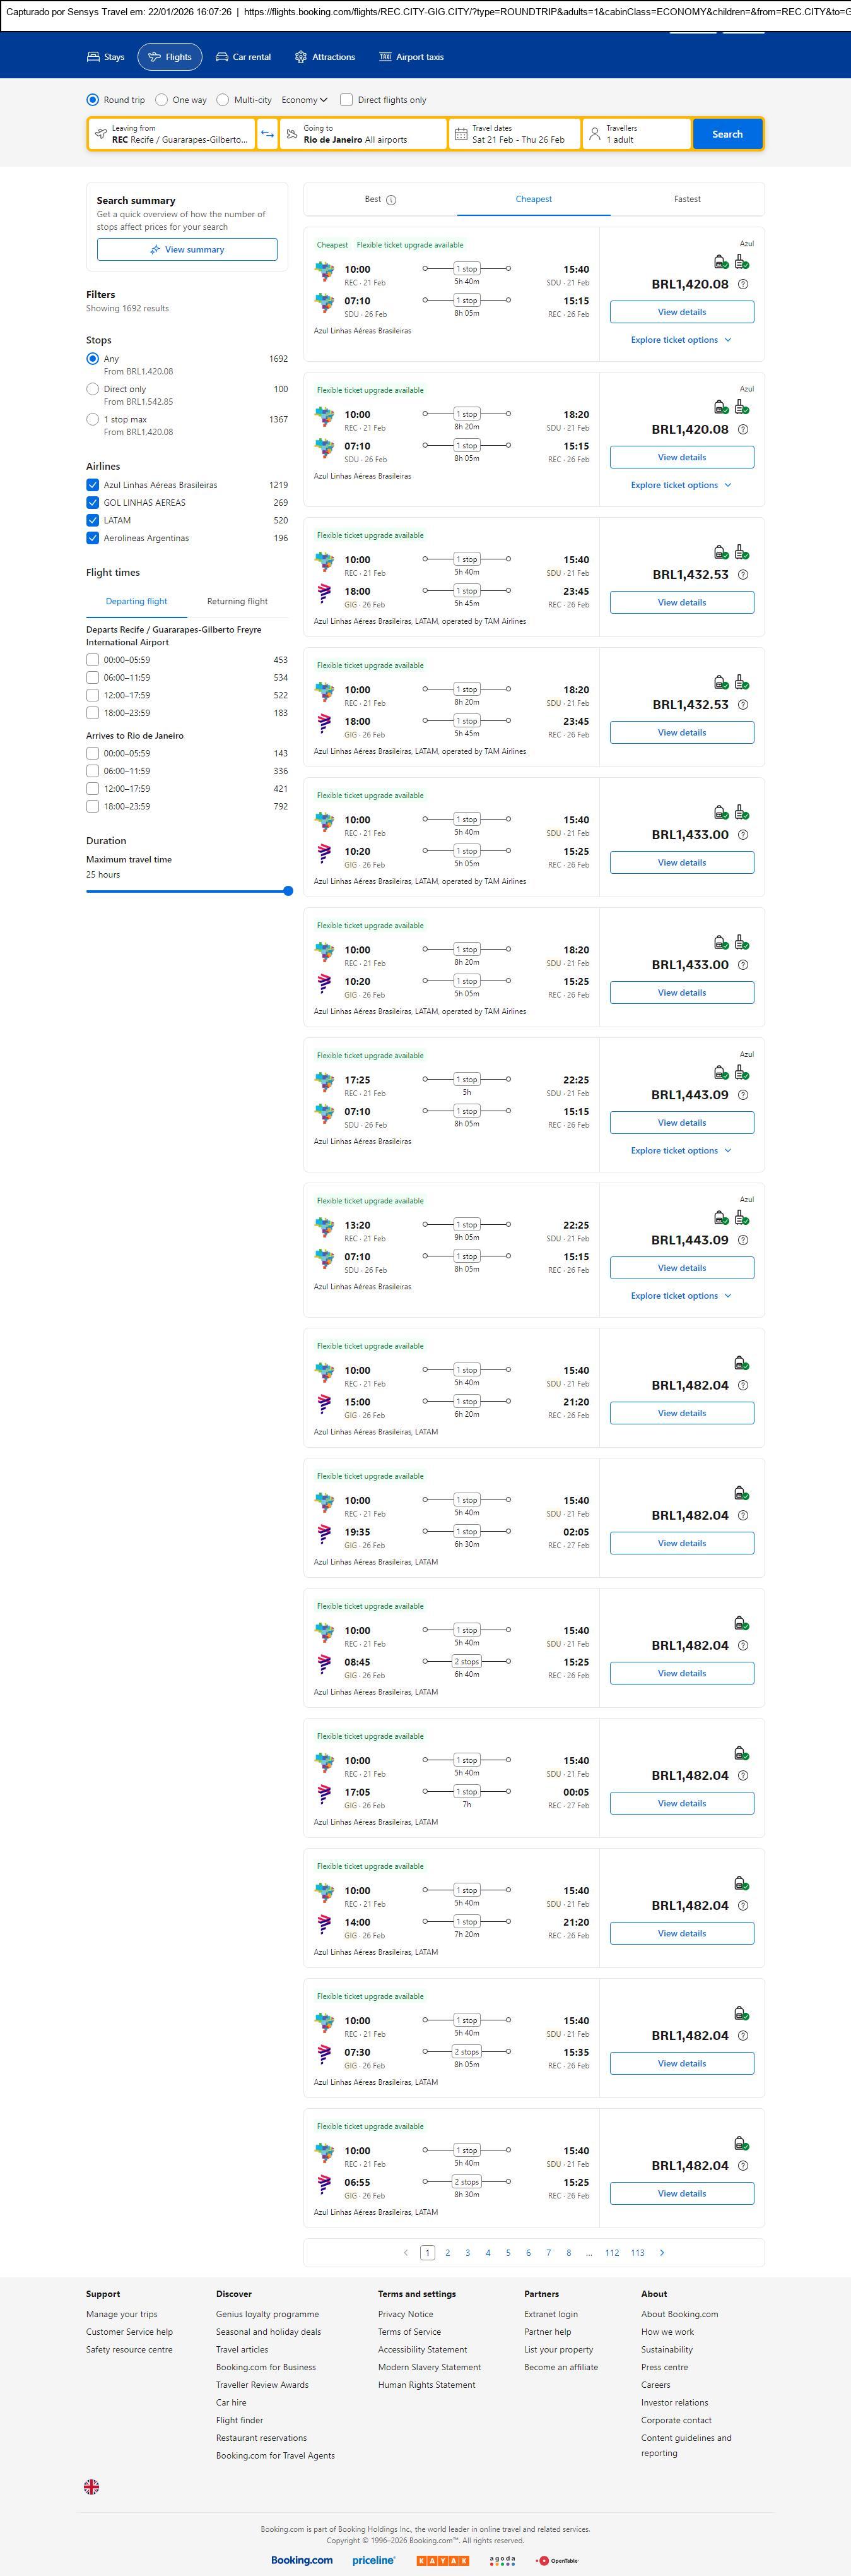Switch to the Returning flight times tab

237,601
